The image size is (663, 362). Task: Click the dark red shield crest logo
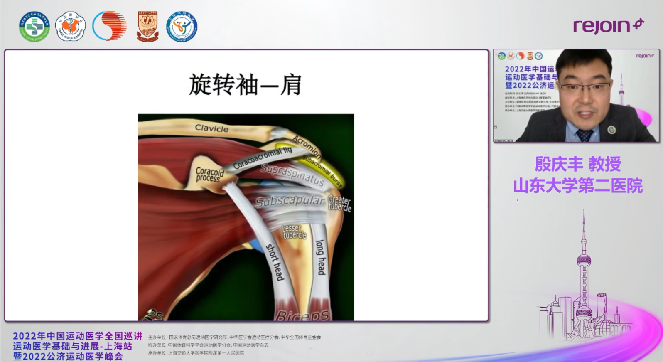[147, 27]
